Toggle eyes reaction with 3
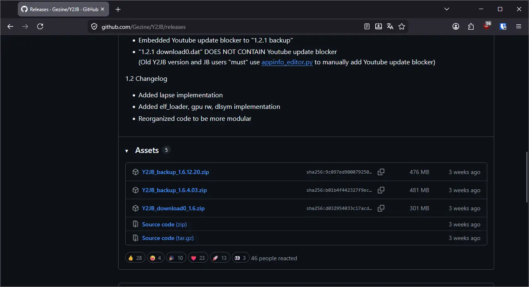The width and height of the screenshot is (529, 287). (x=241, y=258)
